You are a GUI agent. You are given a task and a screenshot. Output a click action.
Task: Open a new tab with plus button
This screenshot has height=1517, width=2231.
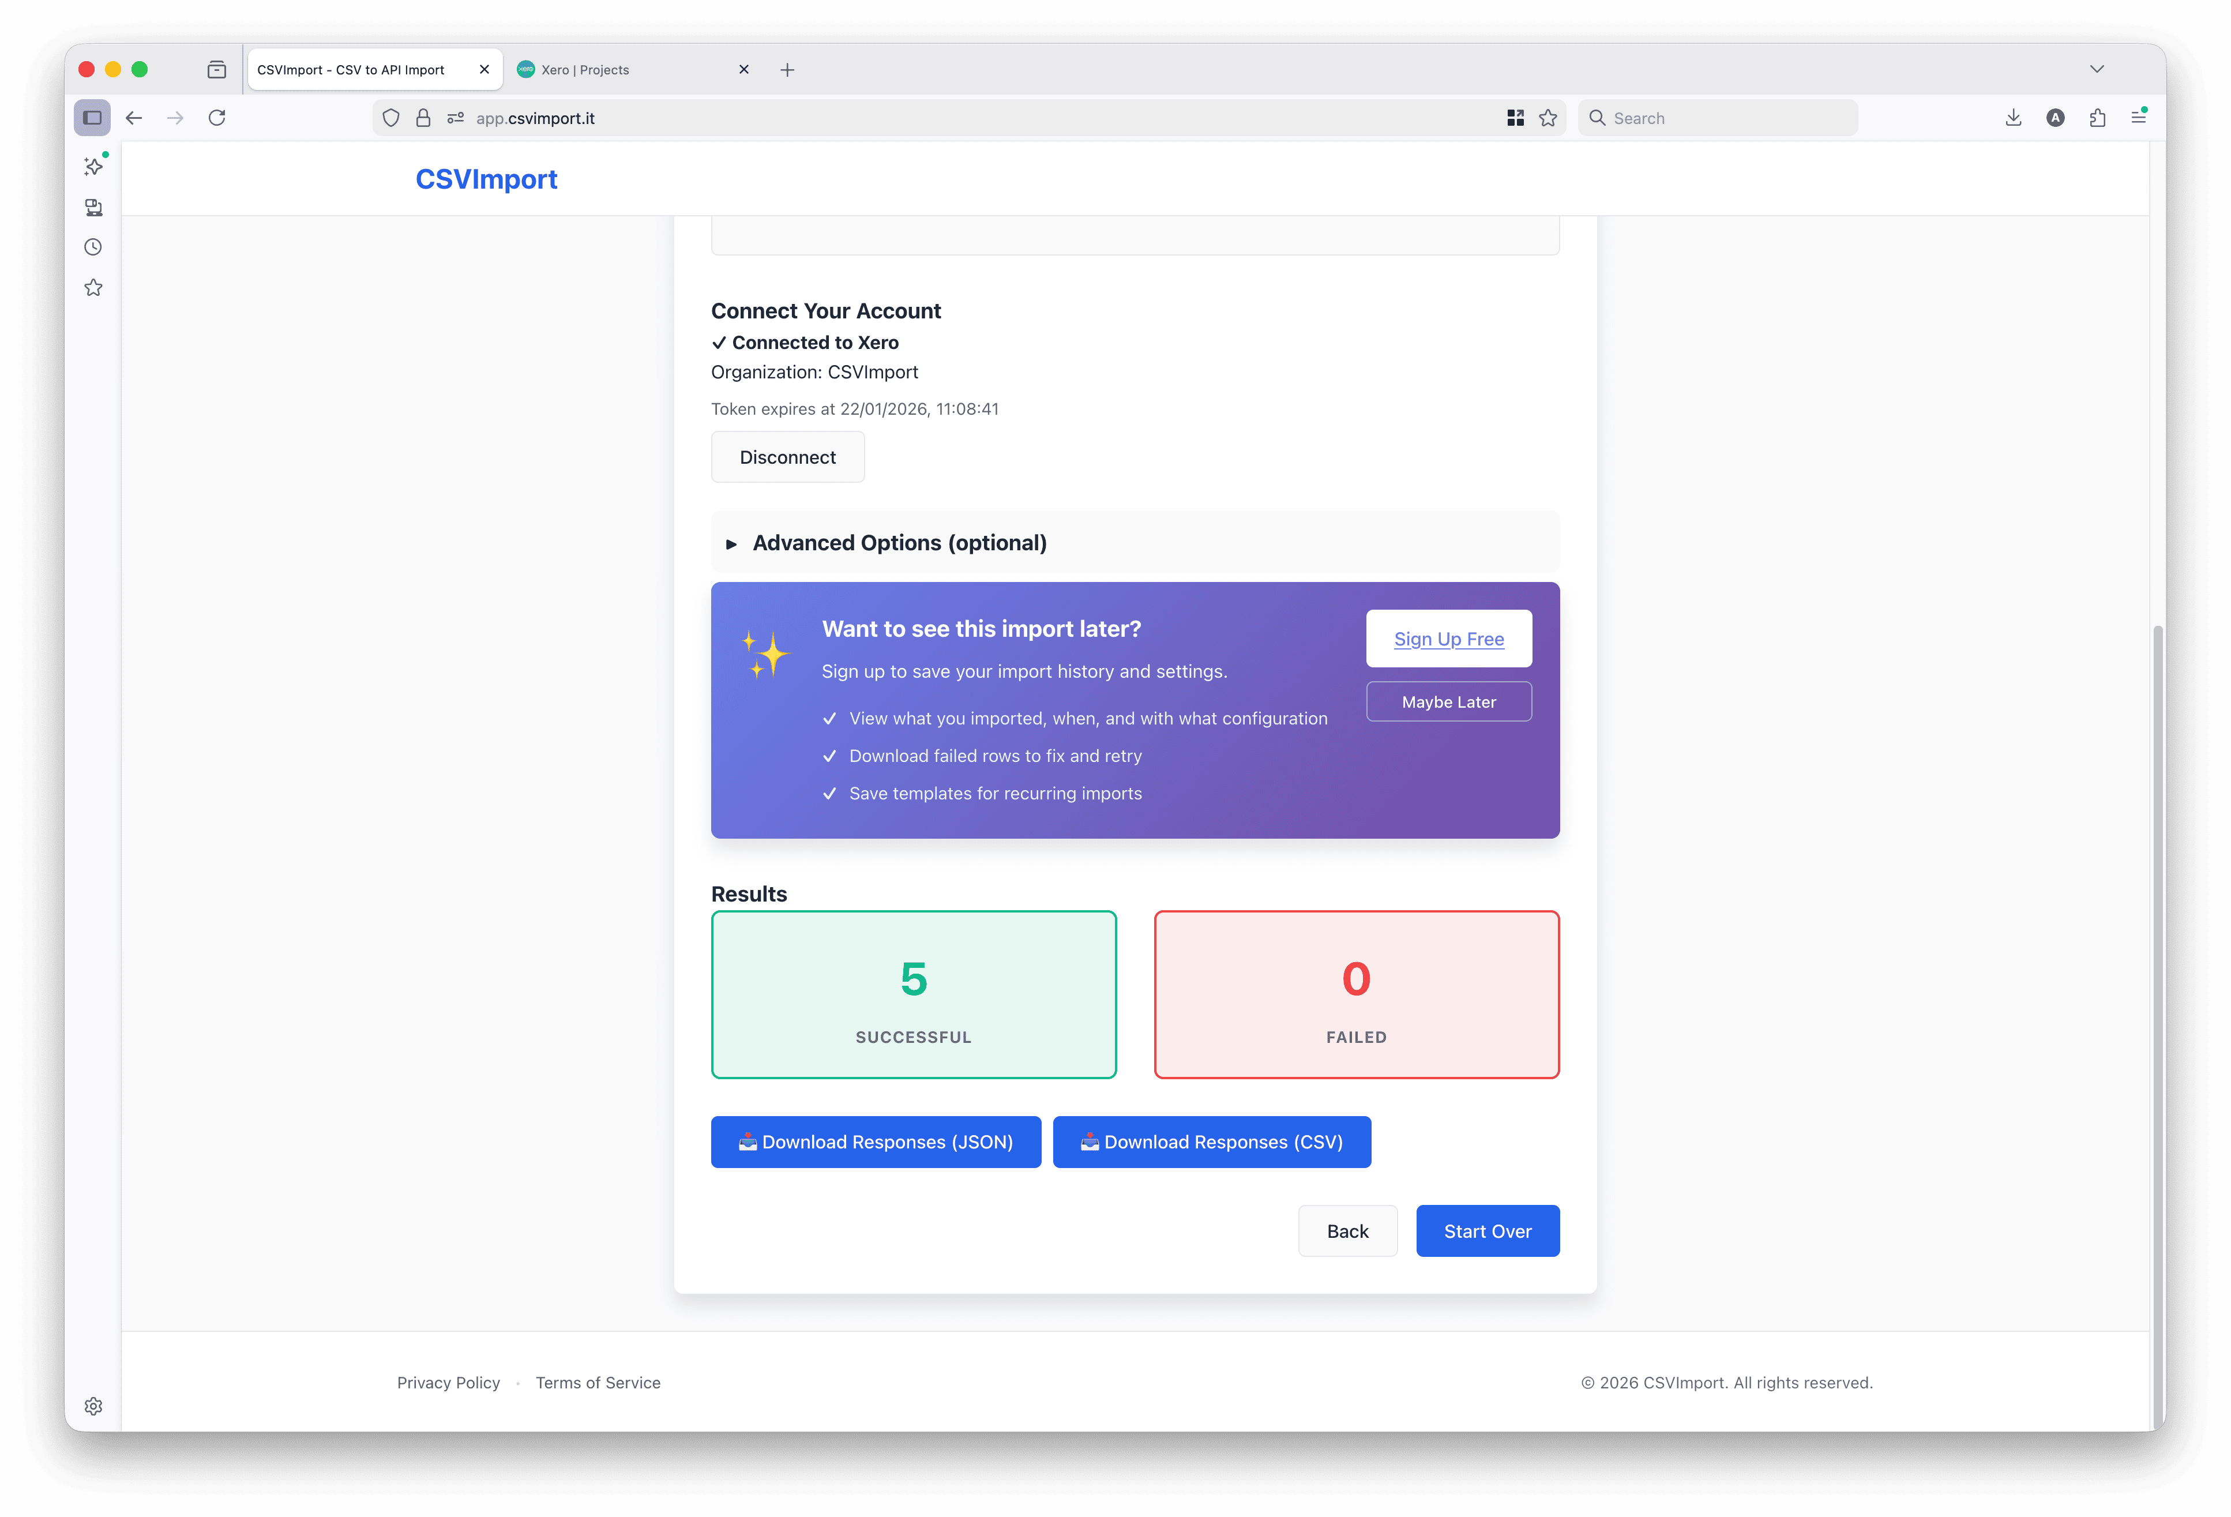787,70
